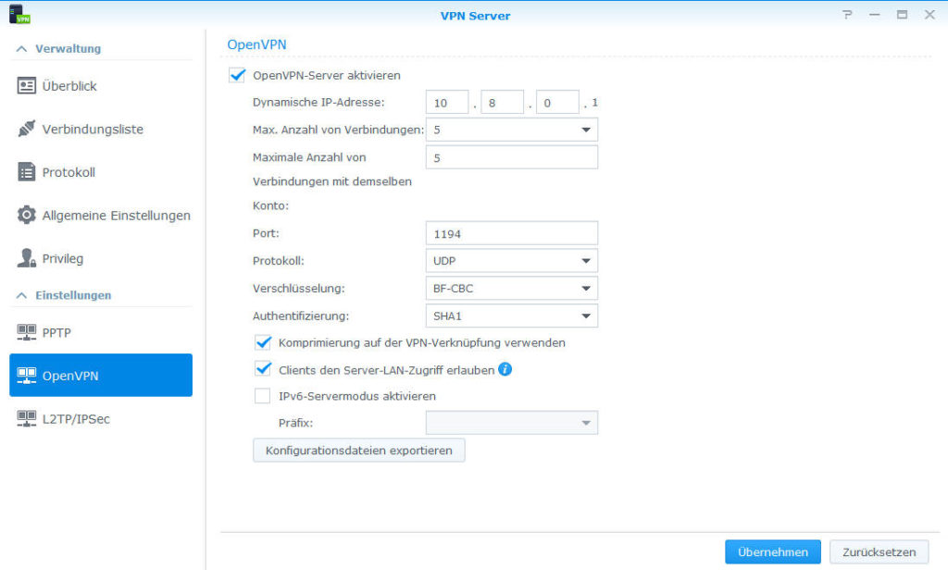Open the Überblick page

click(101, 86)
